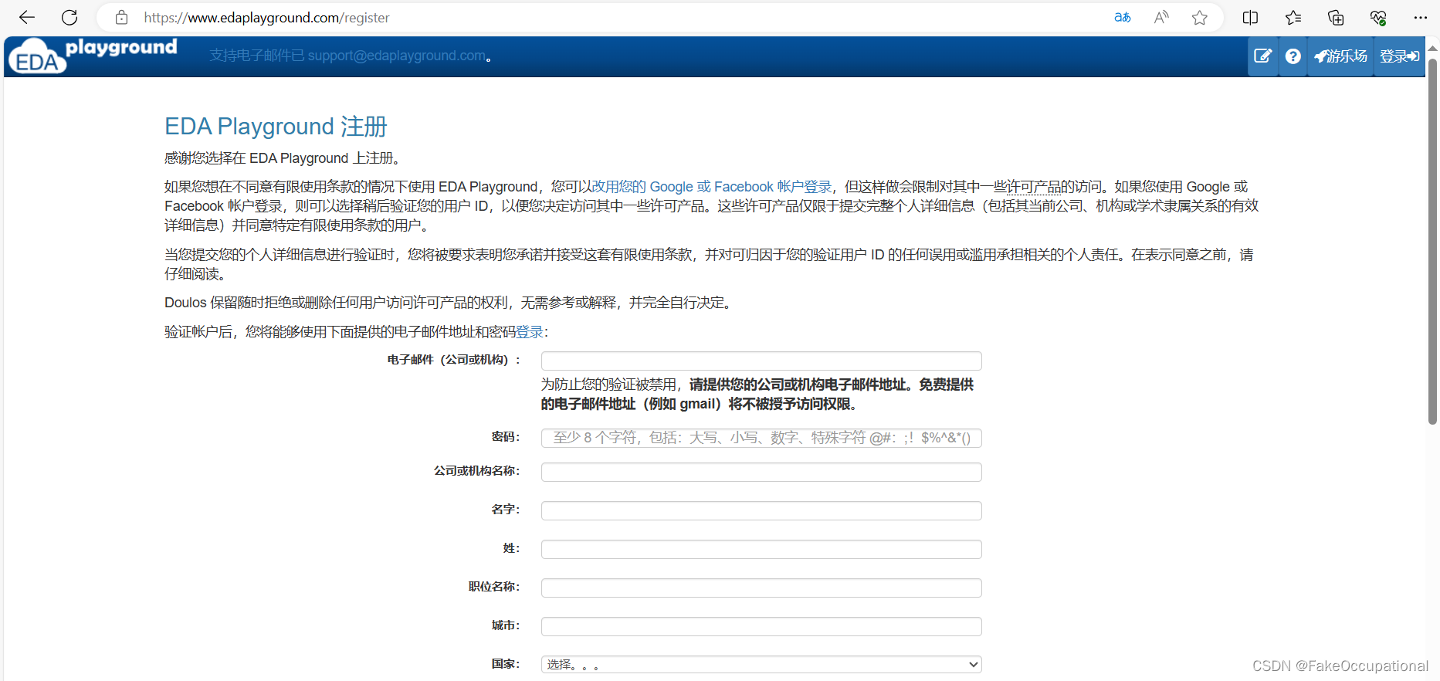Activate the read aloud icon
The width and height of the screenshot is (1440, 681).
[1161, 17]
